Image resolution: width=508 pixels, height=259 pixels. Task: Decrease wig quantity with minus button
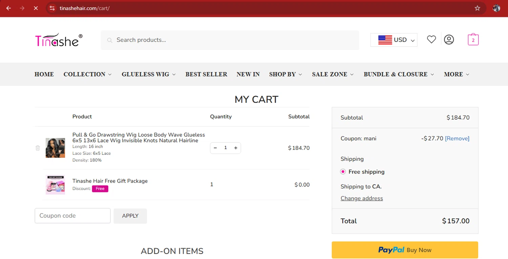pos(215,148)
